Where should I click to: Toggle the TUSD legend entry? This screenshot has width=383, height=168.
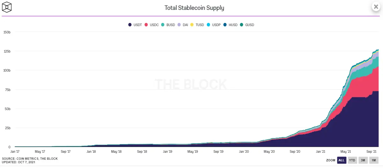click(197, 25)
